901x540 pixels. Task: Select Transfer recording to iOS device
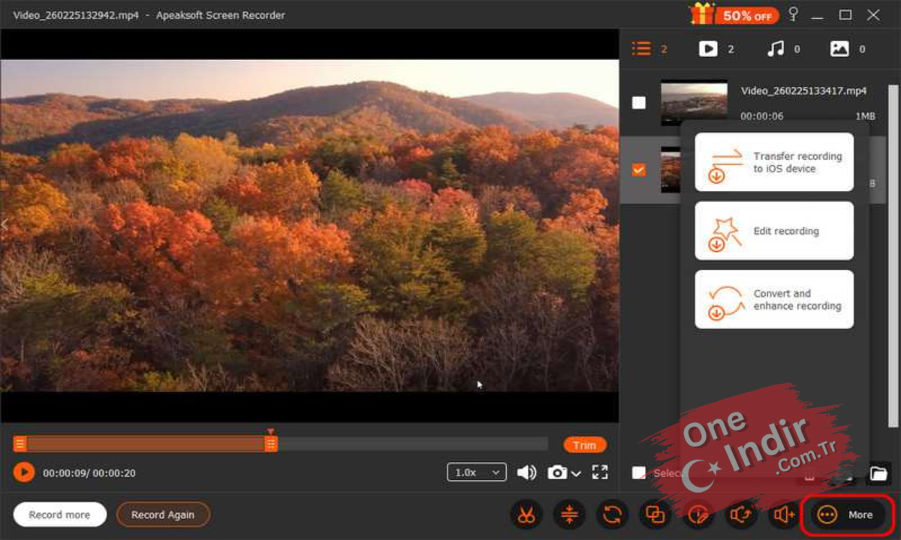click(774, 162)
